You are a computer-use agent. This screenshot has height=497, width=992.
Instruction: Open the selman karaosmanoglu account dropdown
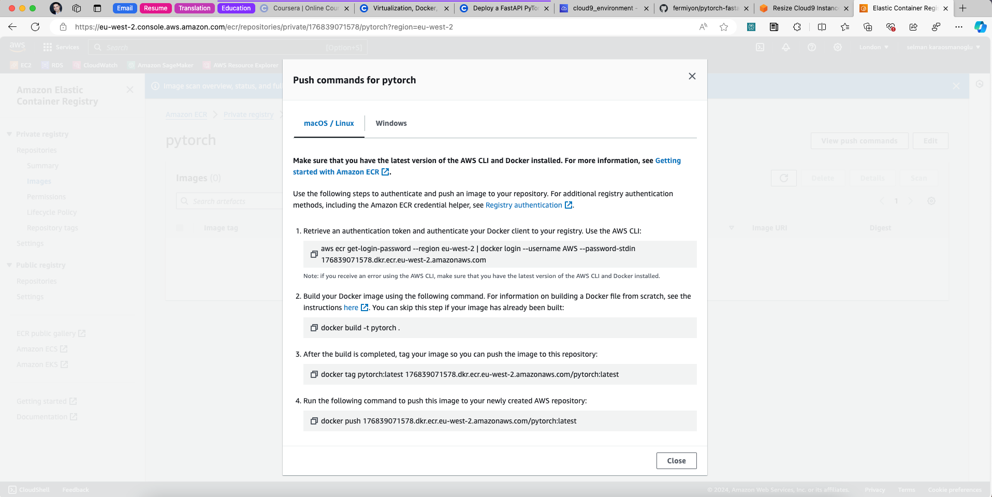point(943,47)
